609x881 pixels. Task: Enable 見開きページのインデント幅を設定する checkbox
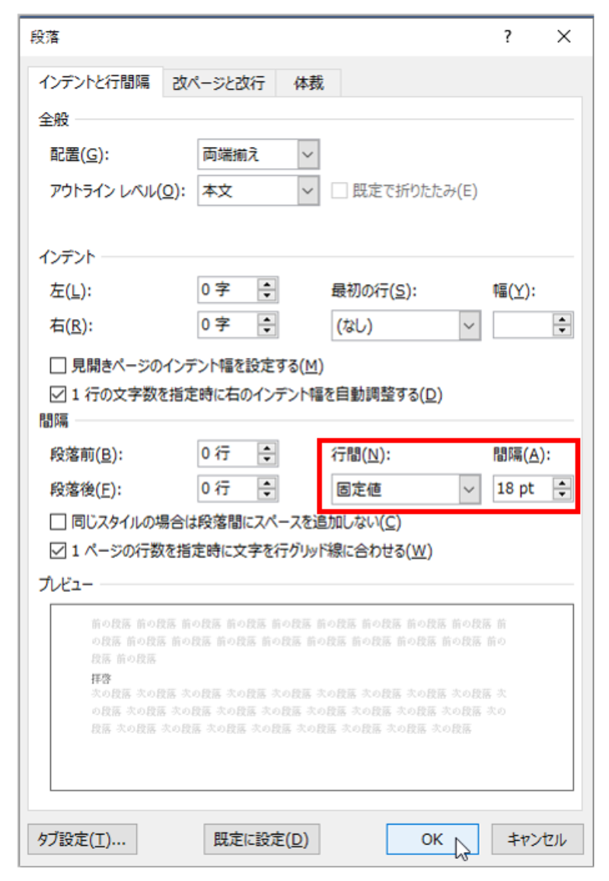point(58,366)
